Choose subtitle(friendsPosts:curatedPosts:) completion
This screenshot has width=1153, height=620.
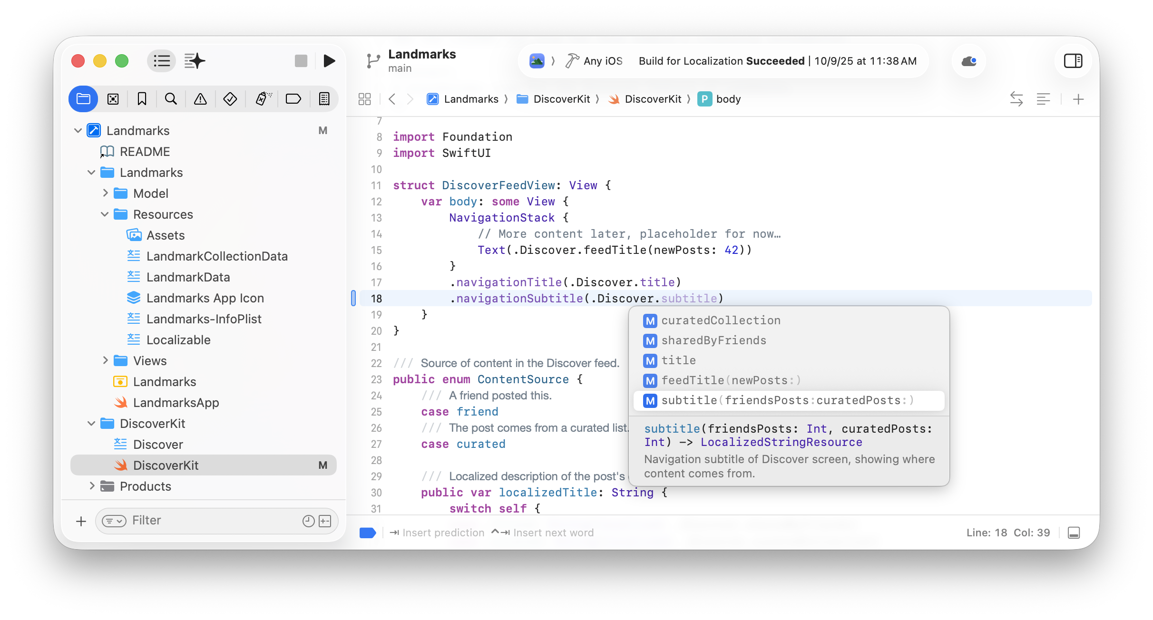pos(789,400)
